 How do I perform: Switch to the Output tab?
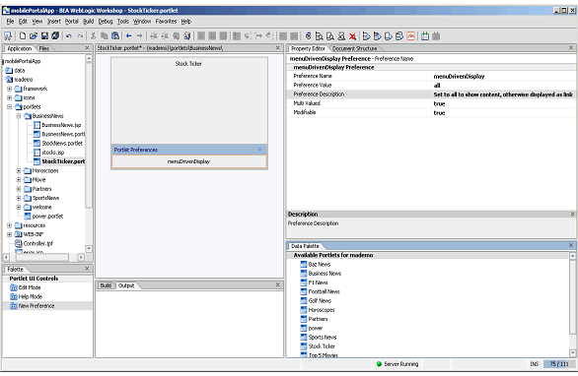(x=126, y=285)
